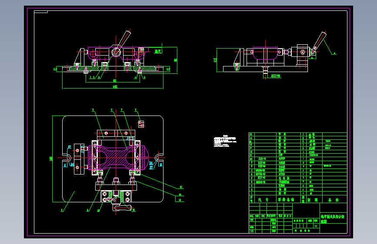Click the right U-slot of the base plate
377x244 pixels.
159,158
